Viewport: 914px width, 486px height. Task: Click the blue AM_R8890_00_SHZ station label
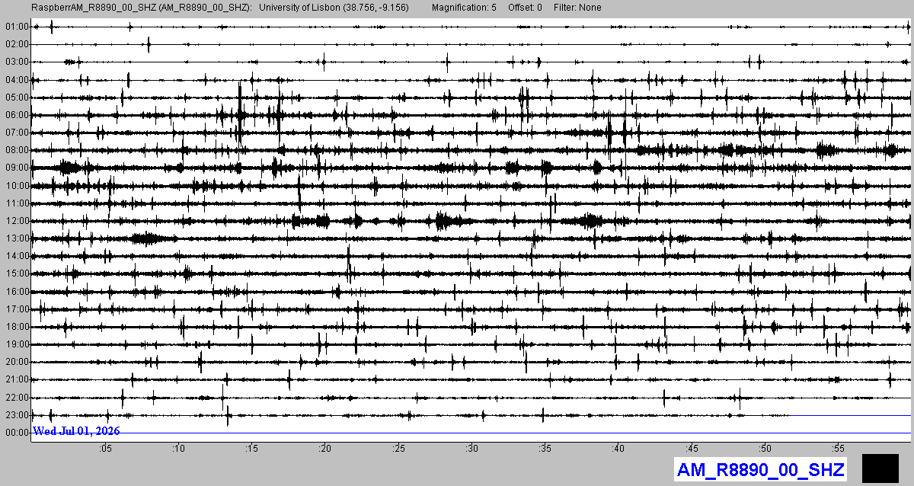click(760, 469)
